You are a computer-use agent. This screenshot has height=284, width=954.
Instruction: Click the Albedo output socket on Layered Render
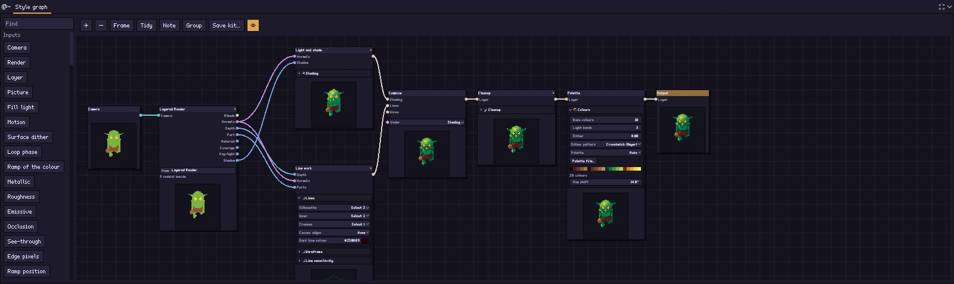(x=237, y=115)
